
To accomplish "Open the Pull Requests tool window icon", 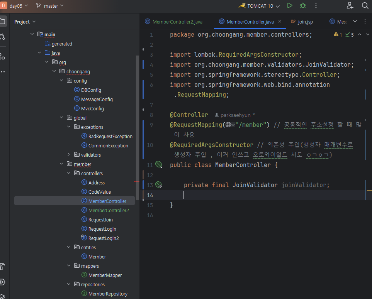I will click(x=2, y=37).
